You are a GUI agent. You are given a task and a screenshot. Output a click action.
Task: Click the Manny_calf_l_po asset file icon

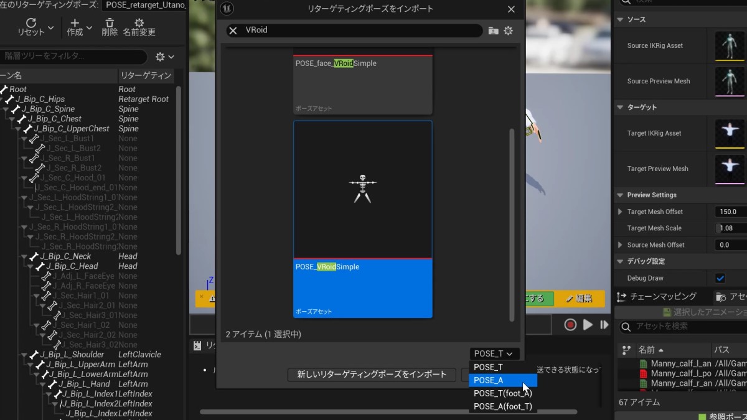tap(644, 373)
